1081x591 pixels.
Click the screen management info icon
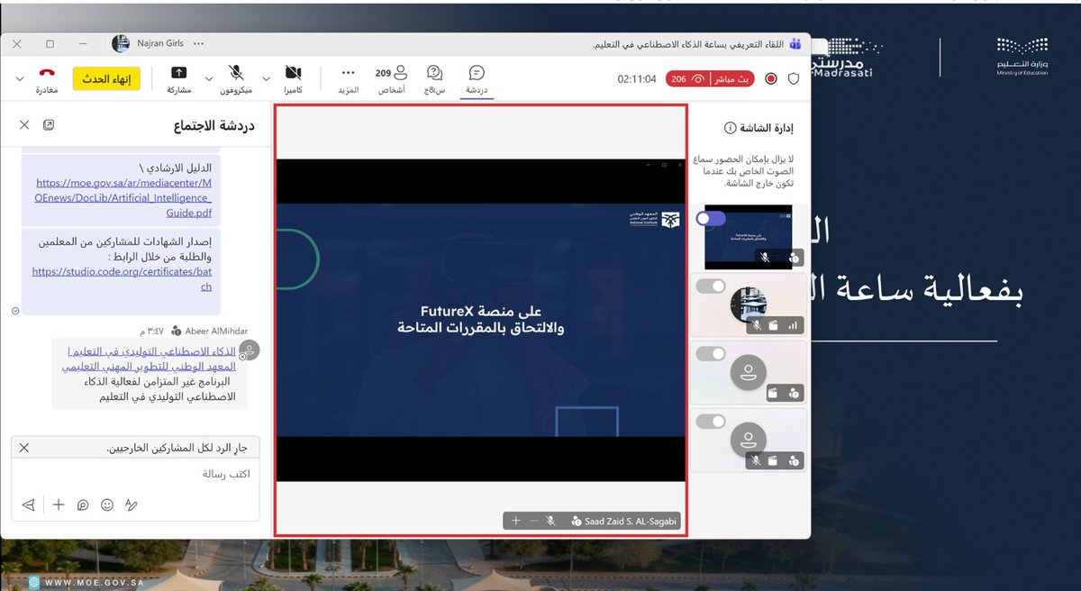pos(731,128)
